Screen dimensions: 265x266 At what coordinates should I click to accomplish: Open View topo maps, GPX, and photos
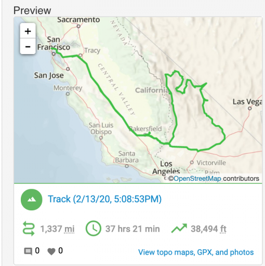(196, 252)
